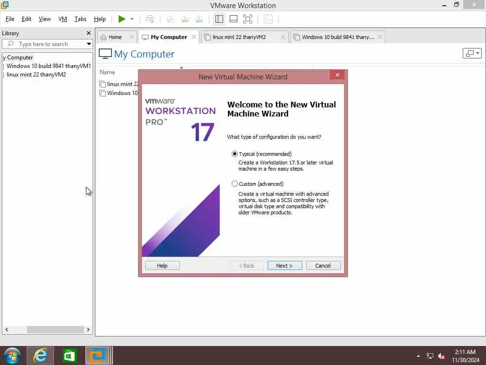Open the Help menu
Viewport: 486px width, 365px height.
tap(100, 19)
